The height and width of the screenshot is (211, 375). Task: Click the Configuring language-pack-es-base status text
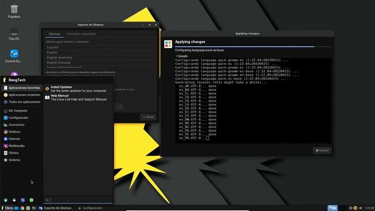click(x=199, y=50)
